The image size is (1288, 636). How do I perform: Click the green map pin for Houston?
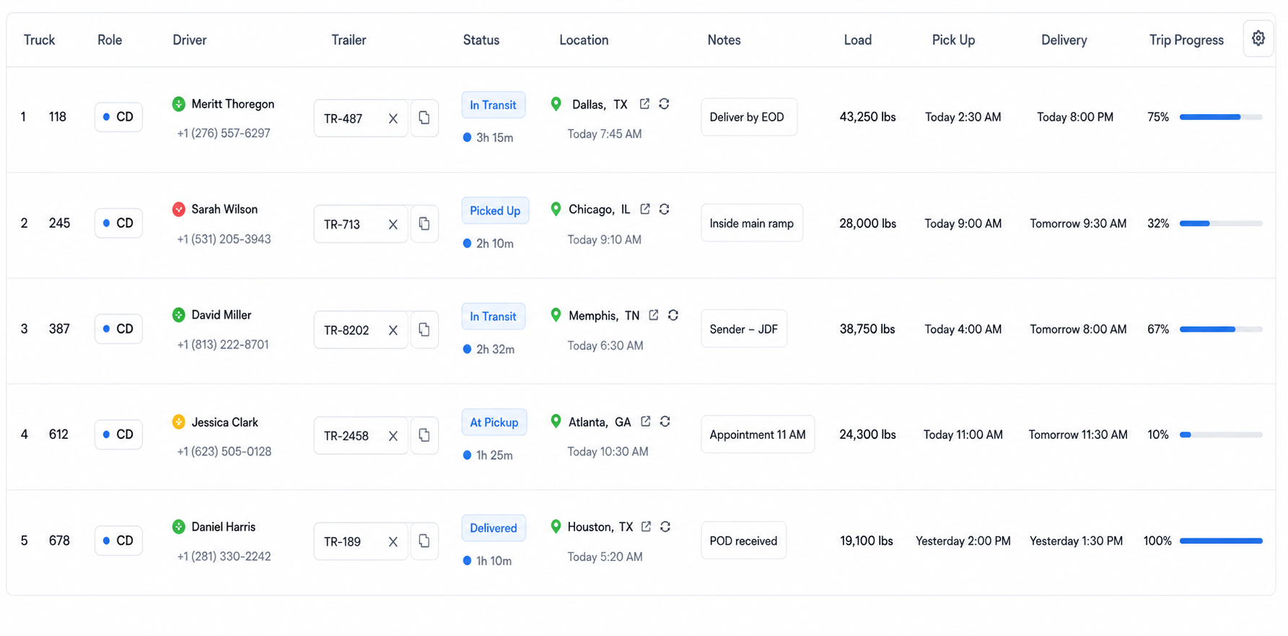(556, 526)
